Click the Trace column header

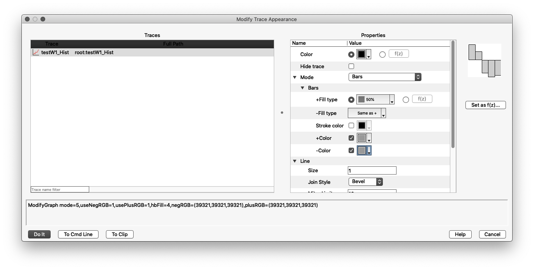pos(52,44)
